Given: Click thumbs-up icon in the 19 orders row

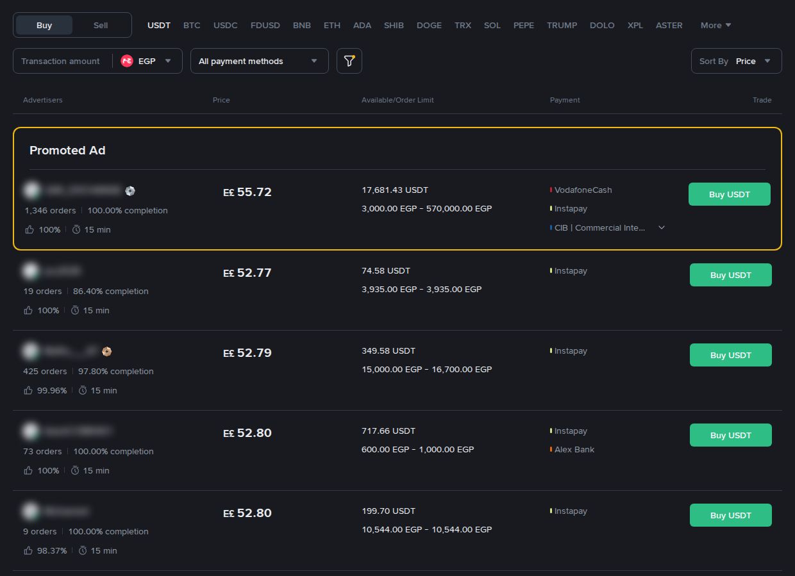Looking at the screenshot, I should (x=28, y=310).
